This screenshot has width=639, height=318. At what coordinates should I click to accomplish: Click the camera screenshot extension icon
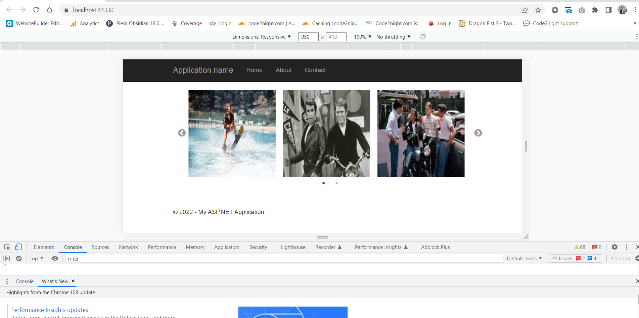pyautogui.click(x=582, y=10)
